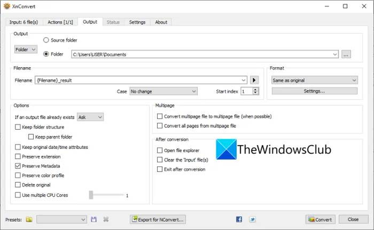Open the Format Same as original dropdown
374x230 pixels.
pos(314,80)
